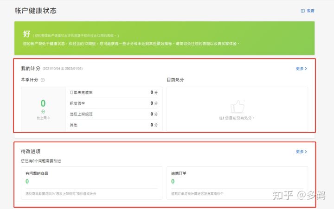334x209 pixels.
Task: Open the 逾期订单 card
Action: coord(237,183)
